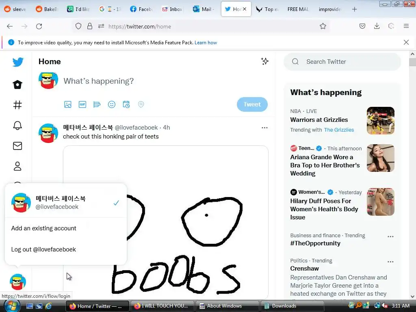The height and width of the screenshot is (312, 416).
Task: Open the emoji picker in composer
Action: (112, 104)
